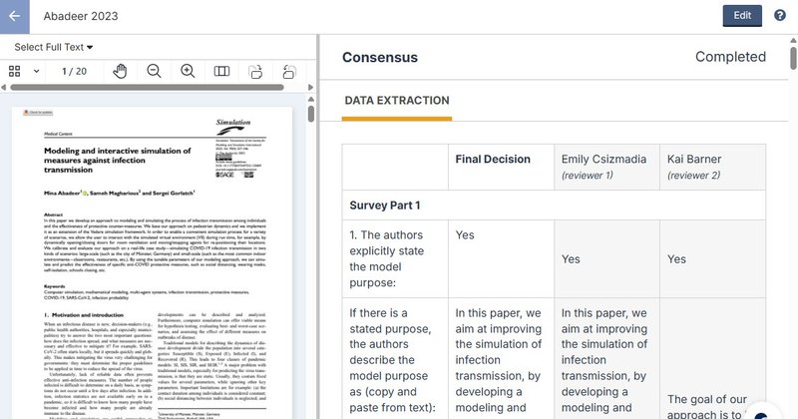The width and height of the screenshot is (798, 419).
Task: Open the help question mark icon
Action: [780, 15]
